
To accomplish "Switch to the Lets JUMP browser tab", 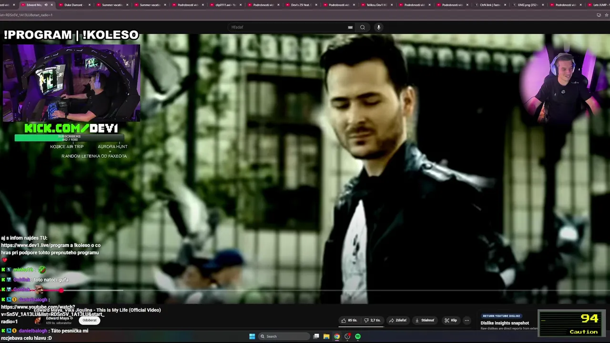I will (x=599, y=5).
